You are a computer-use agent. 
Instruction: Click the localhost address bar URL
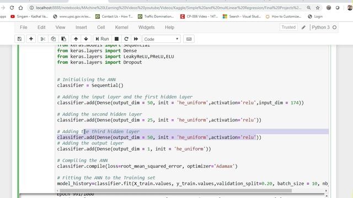tap(168, 8)
